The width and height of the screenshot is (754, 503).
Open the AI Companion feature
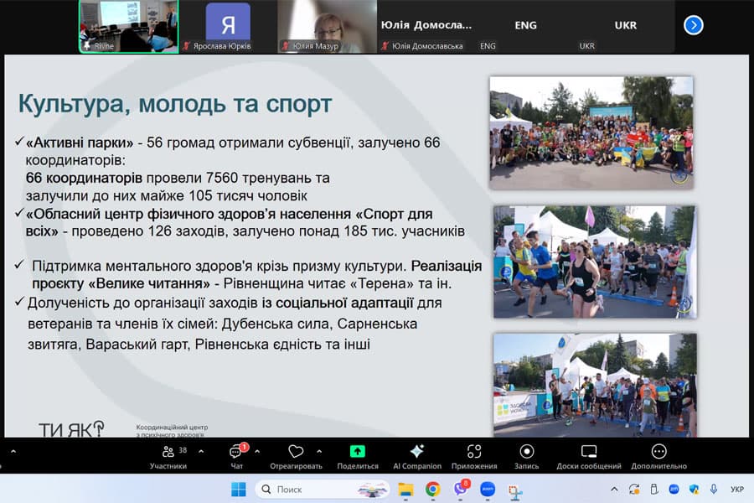416,450
